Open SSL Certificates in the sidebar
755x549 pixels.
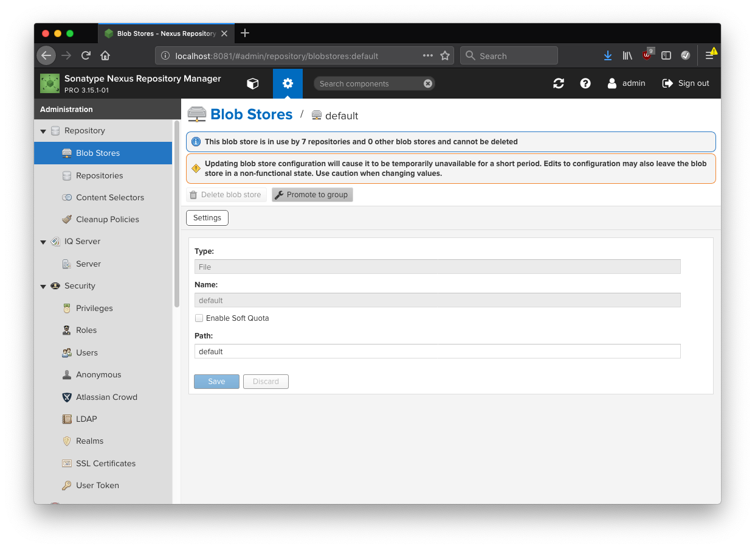[x=103, y=463]
